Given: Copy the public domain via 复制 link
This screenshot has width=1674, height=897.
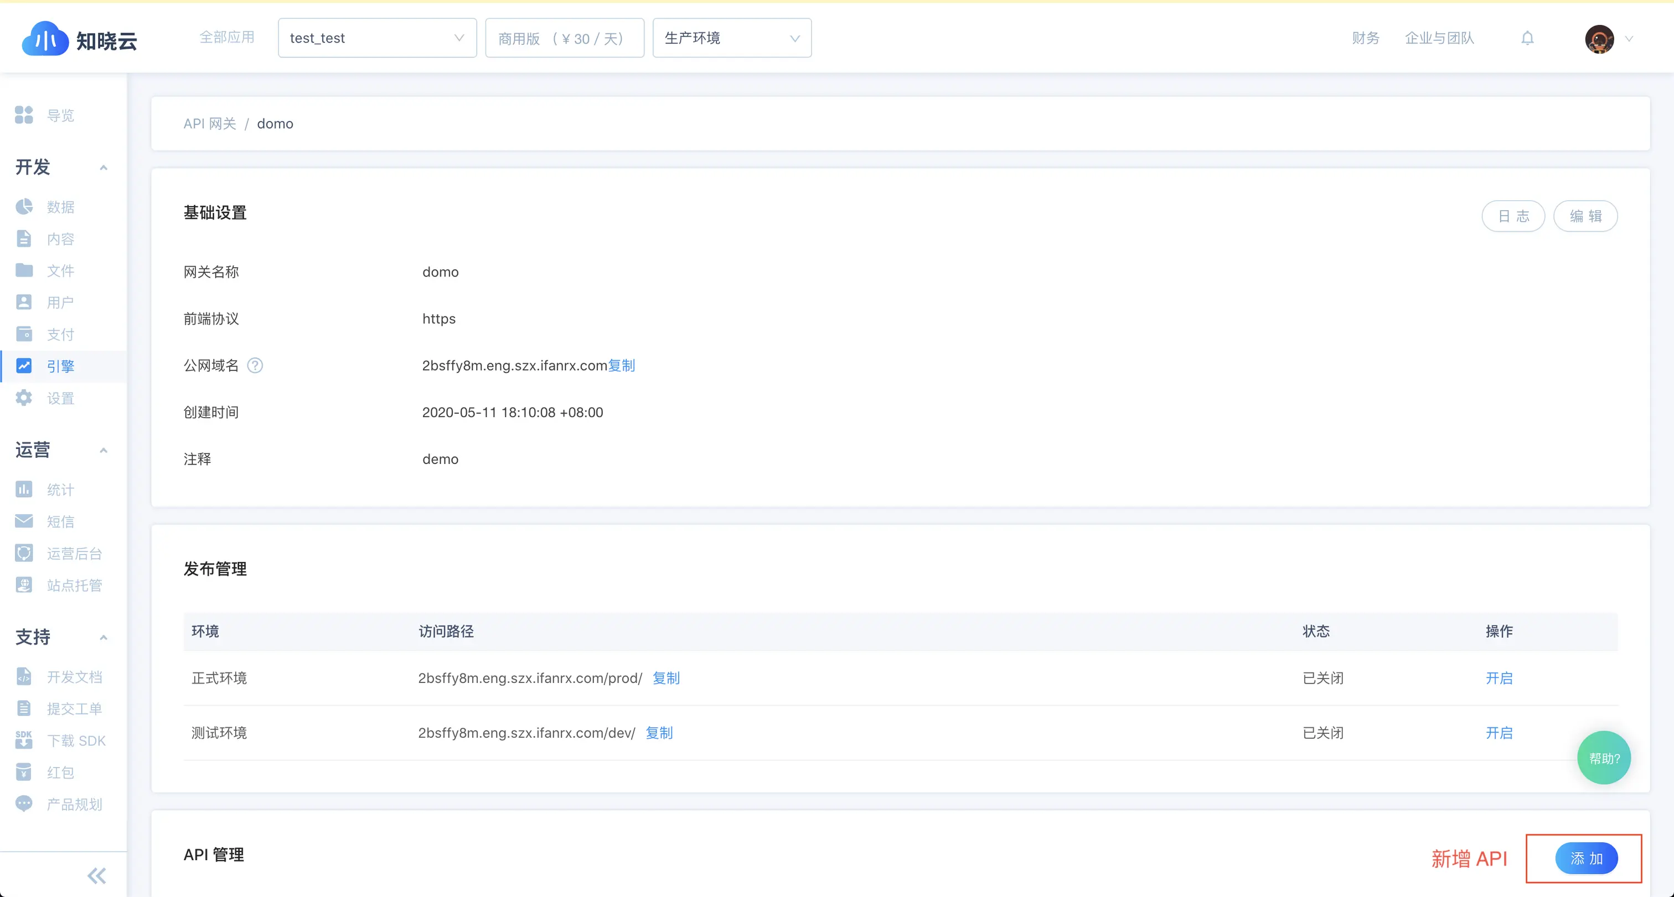Looking at the screenshot, I should pyautogui.click(x=621, y=366).
